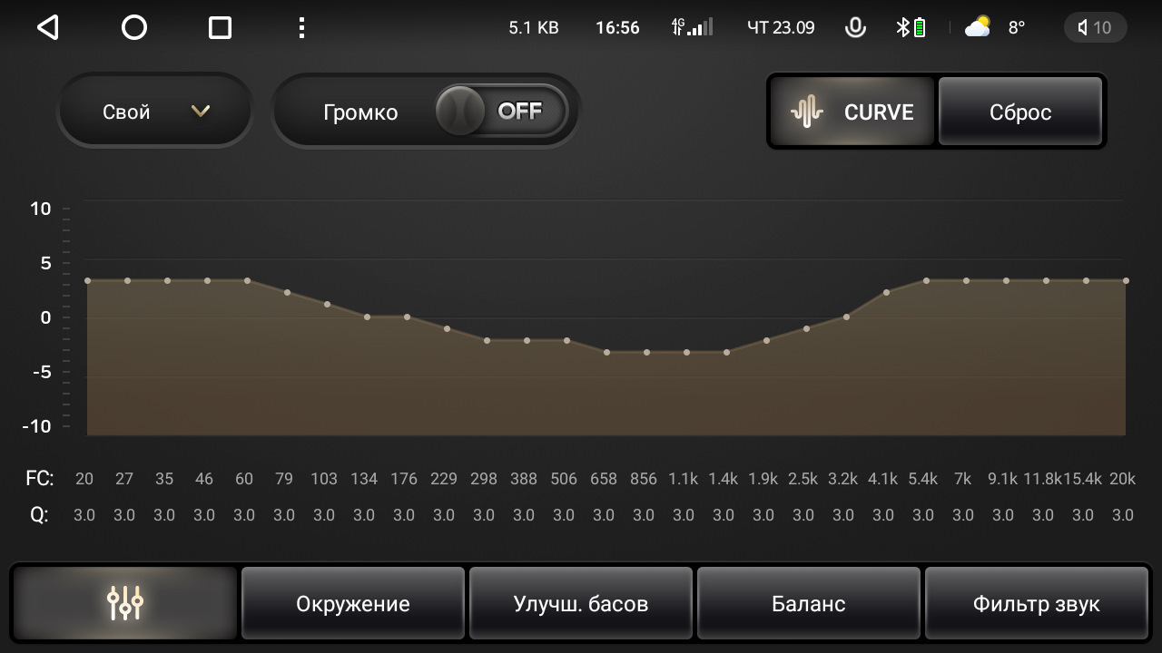
Task: Select the 856 Hz band point on curve
Action: [646, 352]
